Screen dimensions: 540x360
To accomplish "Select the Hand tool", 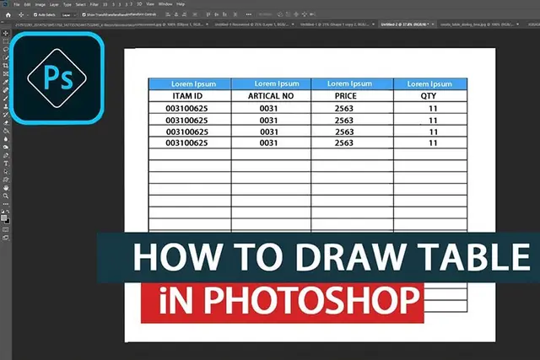I will pyautogui.click(x=6, y=188).
